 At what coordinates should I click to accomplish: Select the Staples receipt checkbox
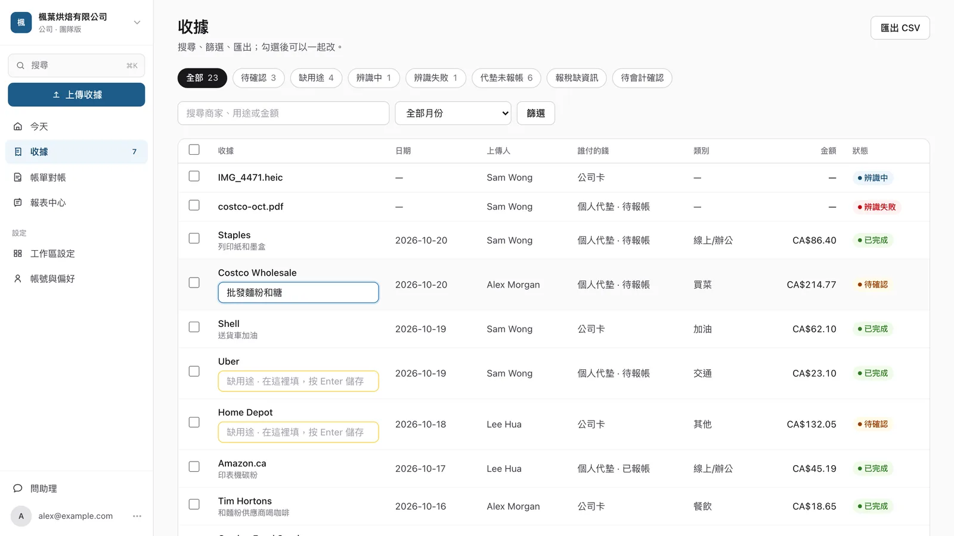pos(194,238)
